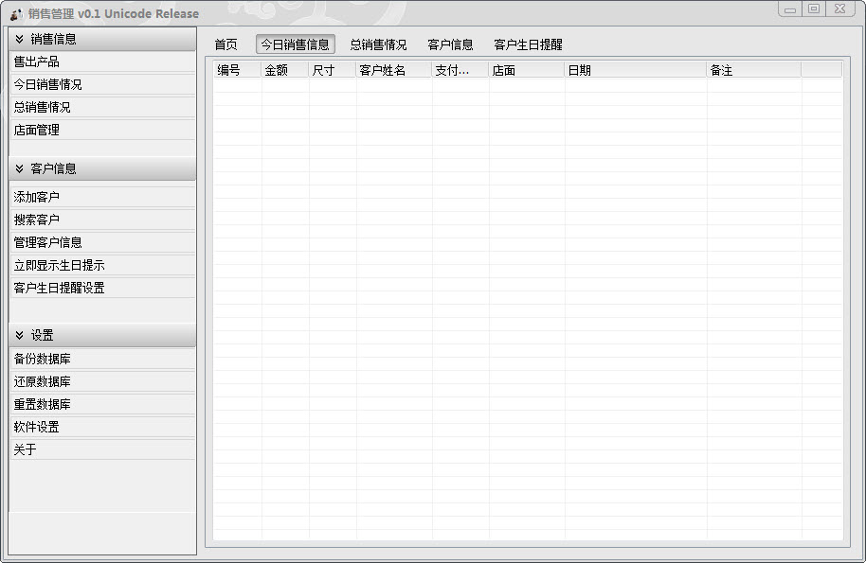The height and width of the screenshot is (563, 866).
Task: Collapse the 客户信息 panel chevron
Action: coord(19,169)
